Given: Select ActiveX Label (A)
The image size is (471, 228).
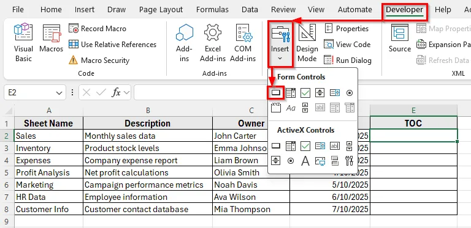Looking at the screenshot, I should click(x=305, y=161).
